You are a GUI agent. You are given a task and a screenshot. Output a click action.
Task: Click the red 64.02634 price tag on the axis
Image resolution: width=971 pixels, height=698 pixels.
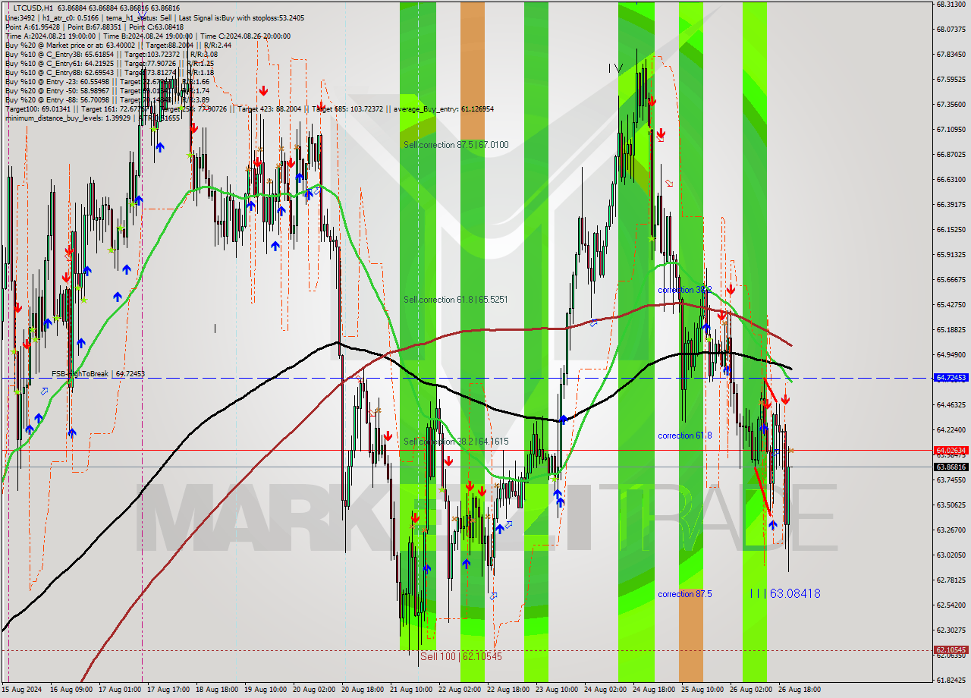tap(951, 451)
